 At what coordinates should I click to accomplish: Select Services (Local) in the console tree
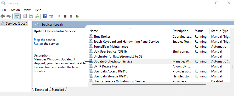click(14, 24)
